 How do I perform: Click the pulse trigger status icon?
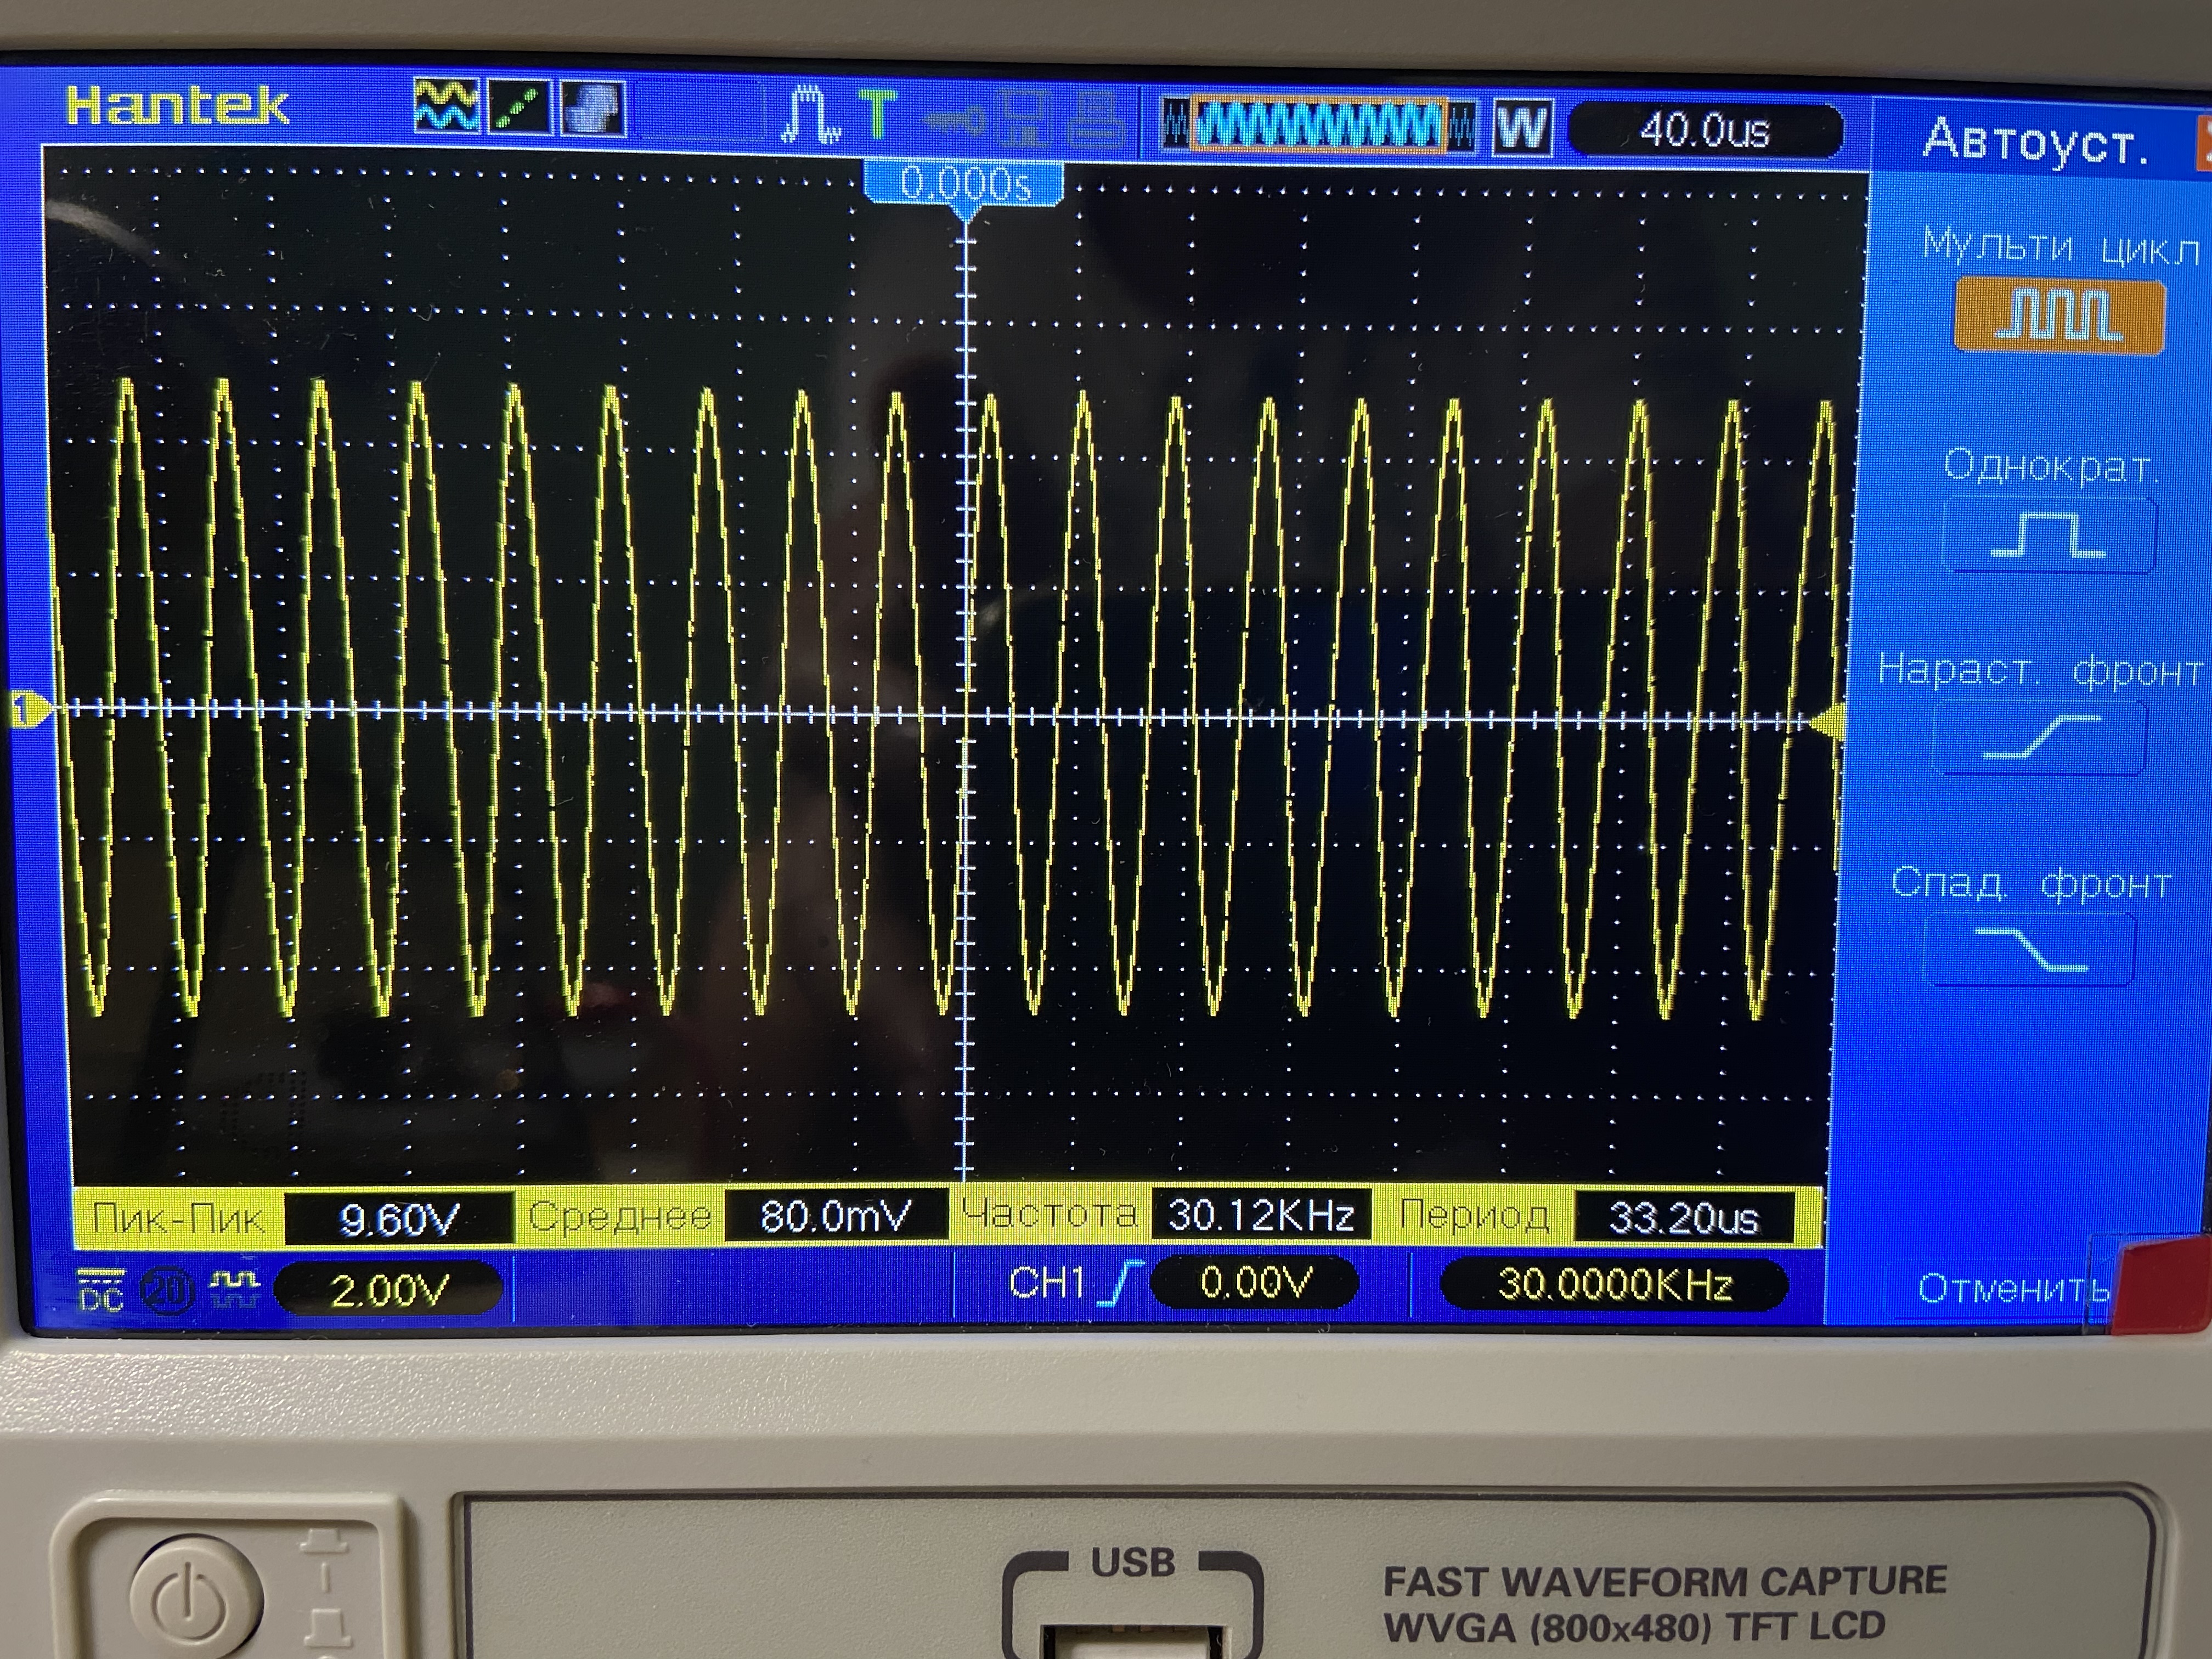pyautogui.click(x=810, y=115)
